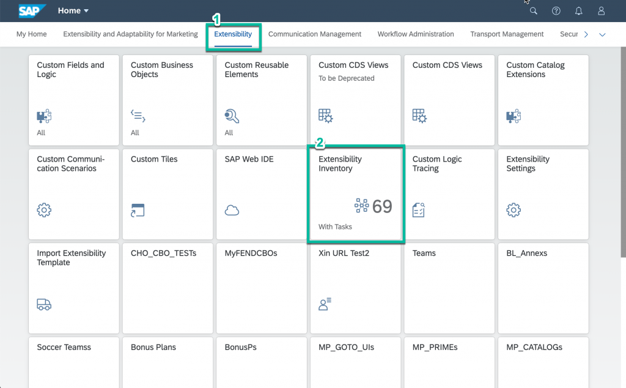Click the 69 count on Extensibility Inventory

click(x=382, y=206)
